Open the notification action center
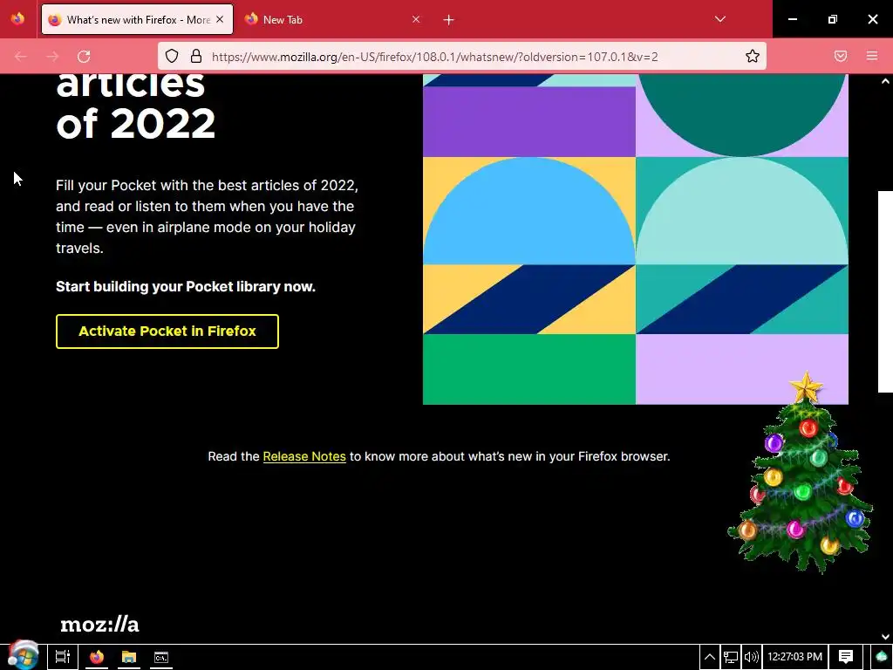Viewport: 893px width, 670px height. [x=846, y=657]
